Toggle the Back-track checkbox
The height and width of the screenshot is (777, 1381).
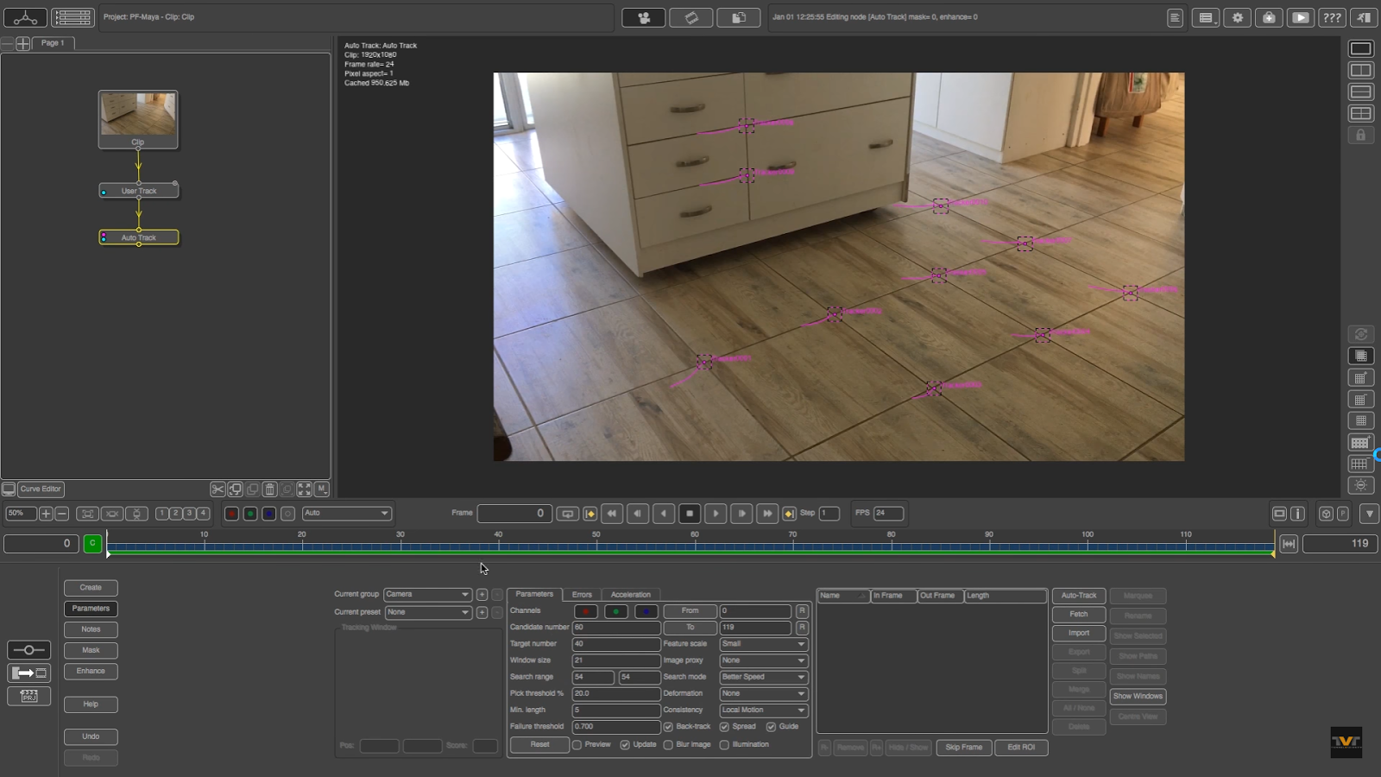click(668, 727)
